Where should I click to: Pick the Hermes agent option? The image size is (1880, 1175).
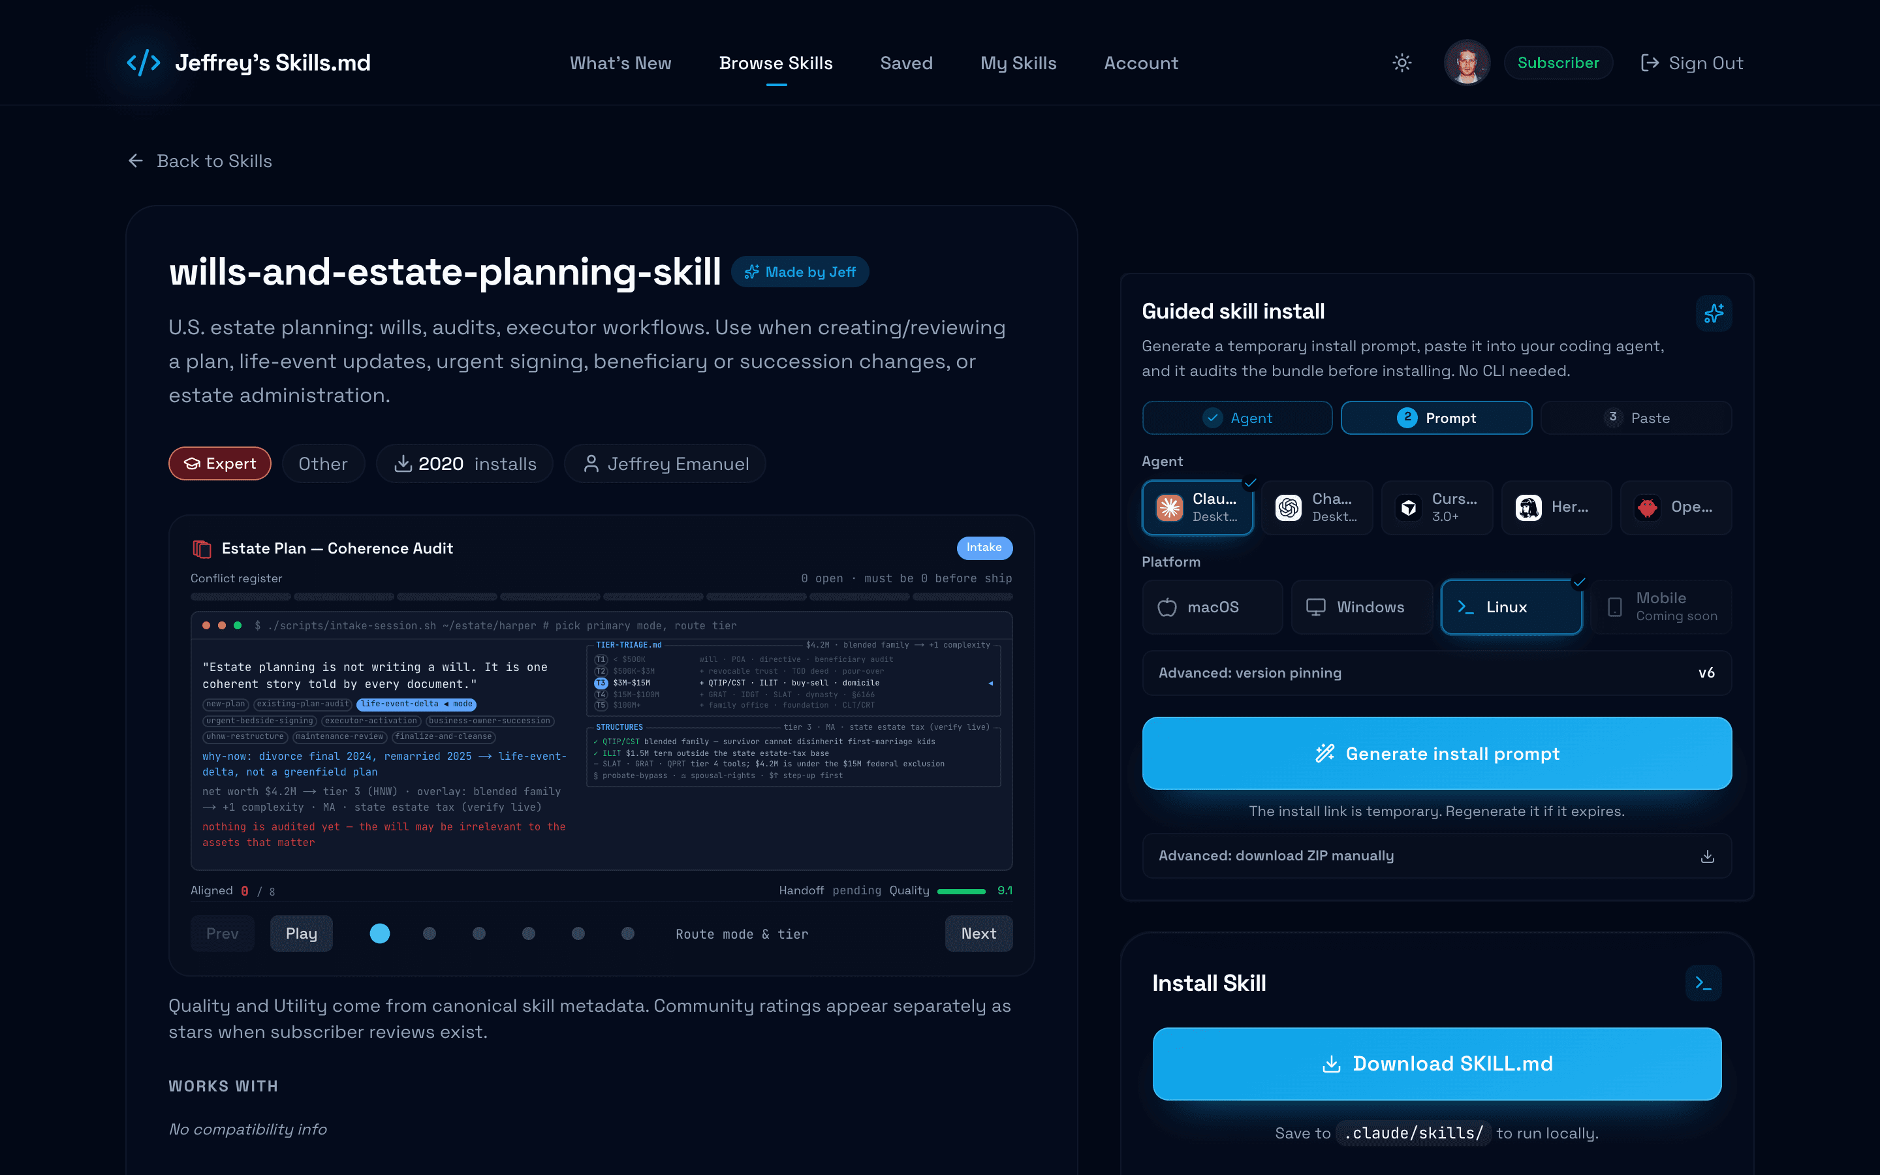coord(1556,507)
